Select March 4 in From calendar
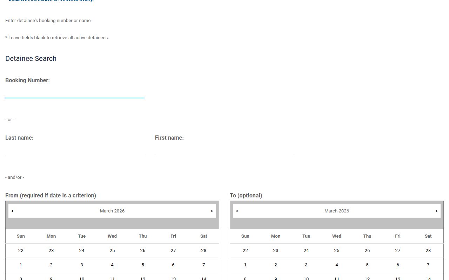This screenshot has height=280, width=449. pos(112,265)
